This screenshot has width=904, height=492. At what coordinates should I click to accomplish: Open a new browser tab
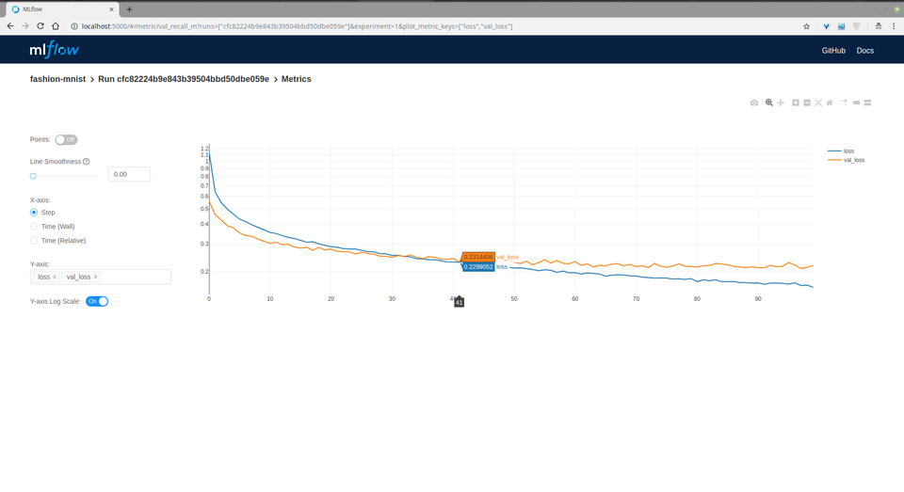point(129,9)
